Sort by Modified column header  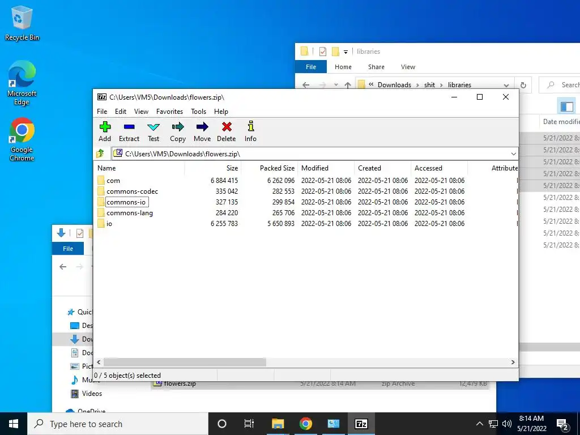click(x=326, y=168)
